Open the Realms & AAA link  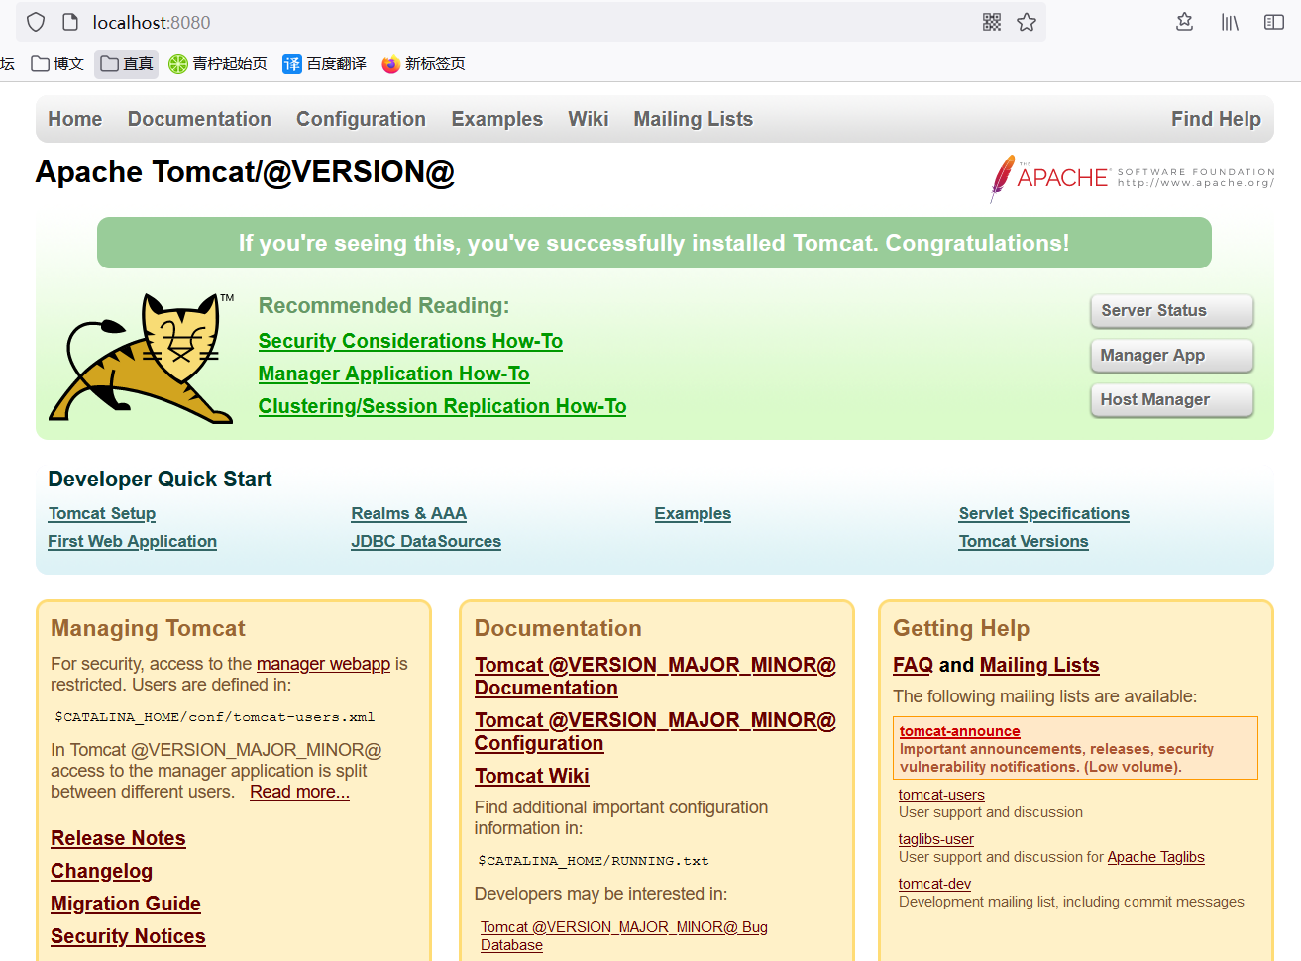tap(408, 513)
